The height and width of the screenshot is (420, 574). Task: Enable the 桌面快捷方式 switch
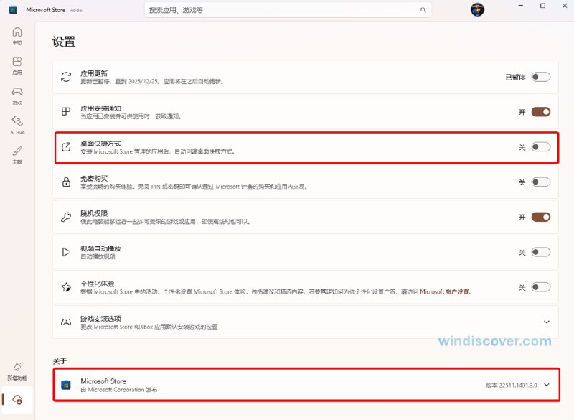(541, 147)
